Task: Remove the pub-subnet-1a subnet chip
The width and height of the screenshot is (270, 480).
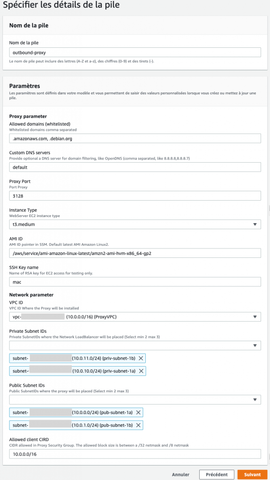Action: pyautogui.click(x=137, y=412)
